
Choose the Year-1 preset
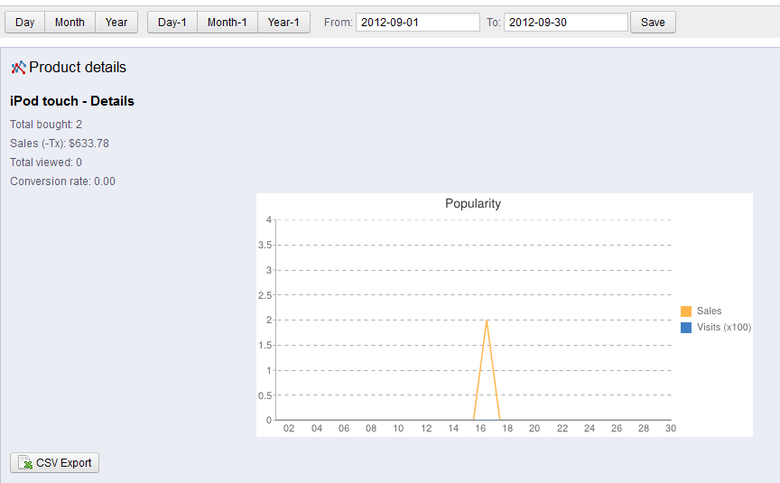click(x=283, y=23)
